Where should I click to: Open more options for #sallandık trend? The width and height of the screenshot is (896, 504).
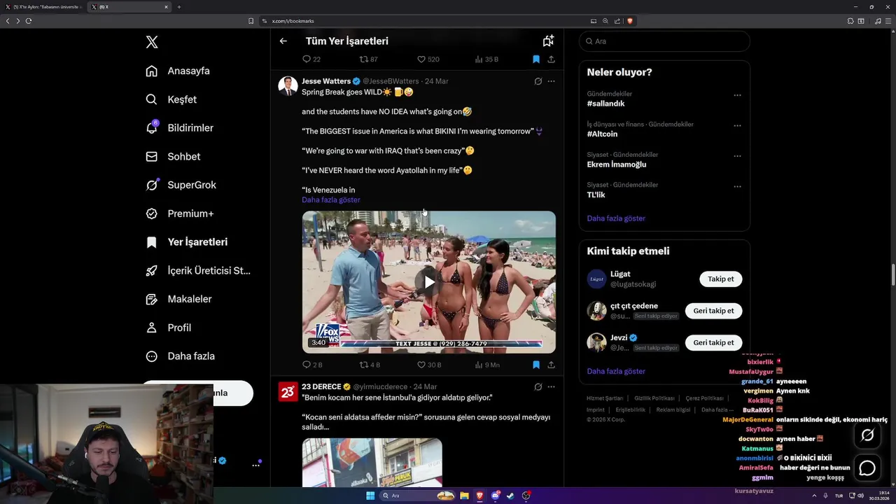pos(737,95)
